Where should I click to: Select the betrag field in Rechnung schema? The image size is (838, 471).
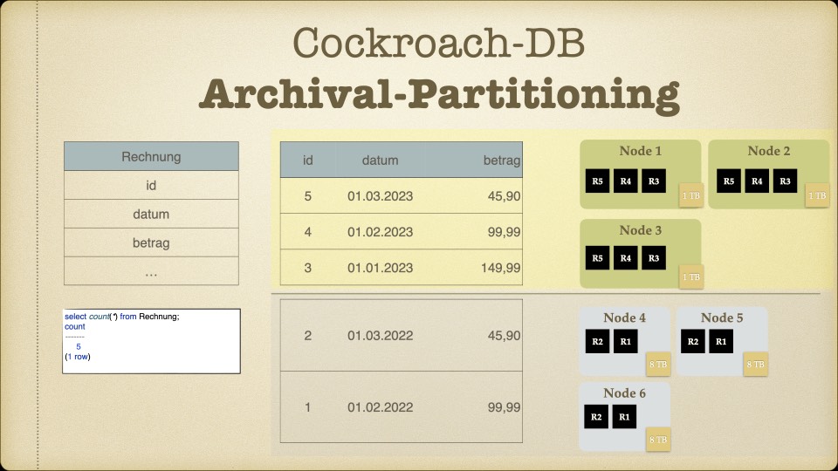(151, 243)
